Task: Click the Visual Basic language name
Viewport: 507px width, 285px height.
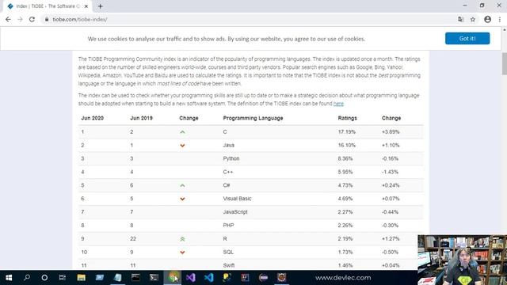Action: pyautogui.click(x=237, y=199)
